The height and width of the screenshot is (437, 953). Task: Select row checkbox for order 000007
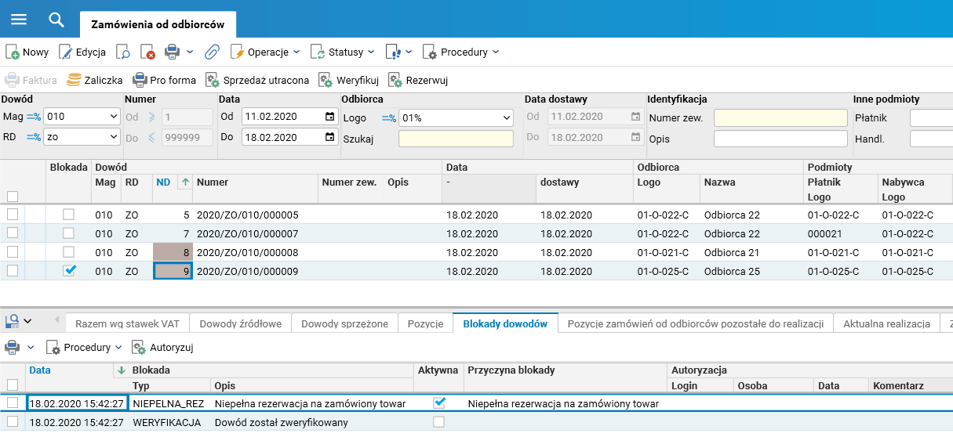(13, 233)
